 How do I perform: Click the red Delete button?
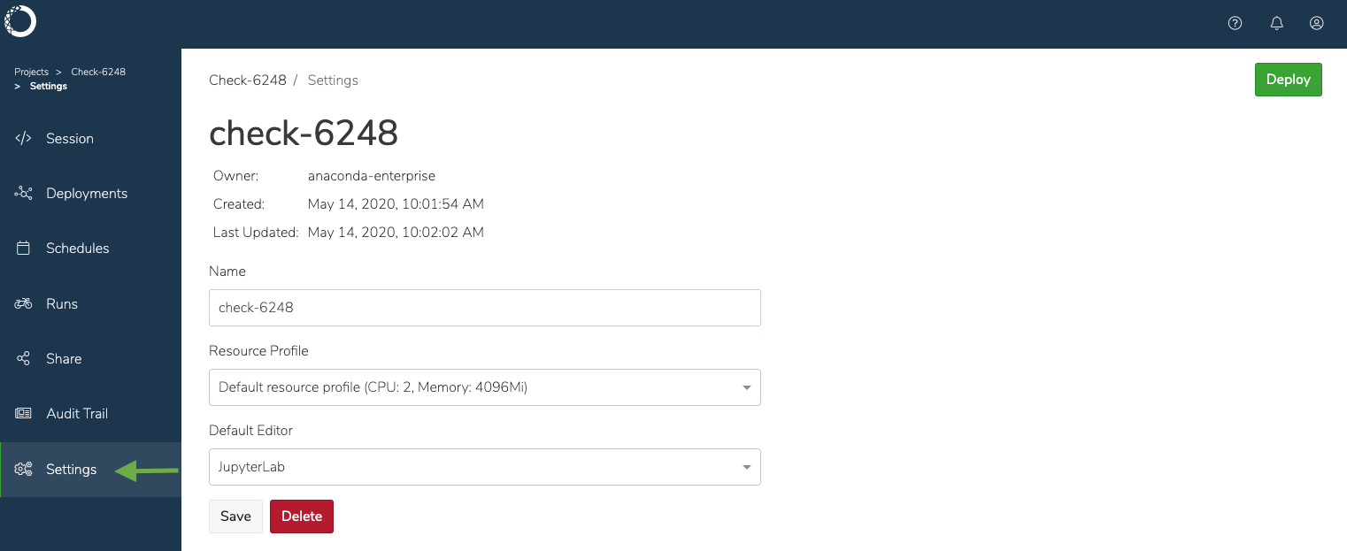pos(302,517)
